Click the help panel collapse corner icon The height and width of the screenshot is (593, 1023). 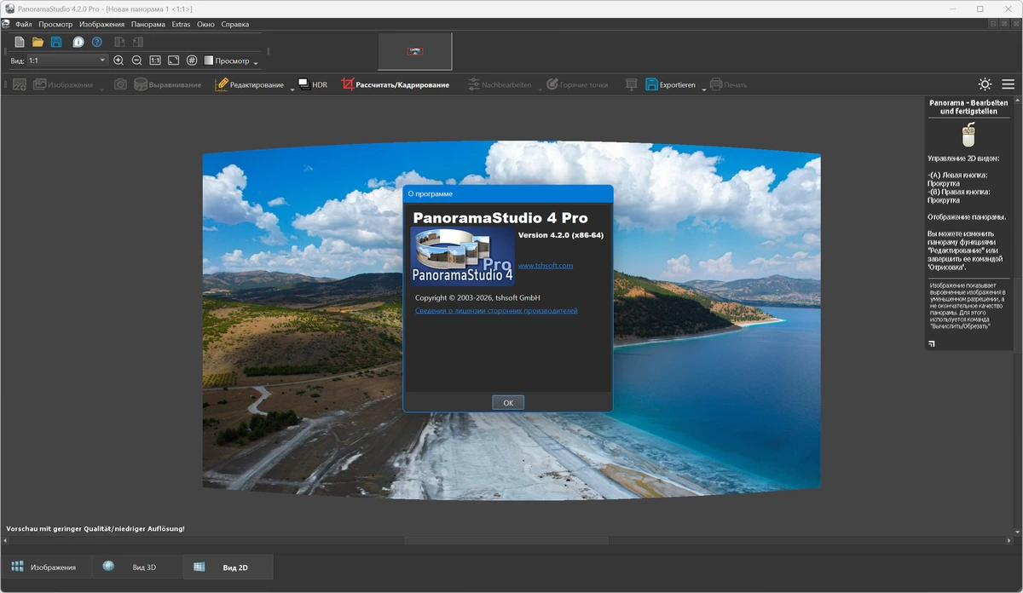(x=931, y=344)
